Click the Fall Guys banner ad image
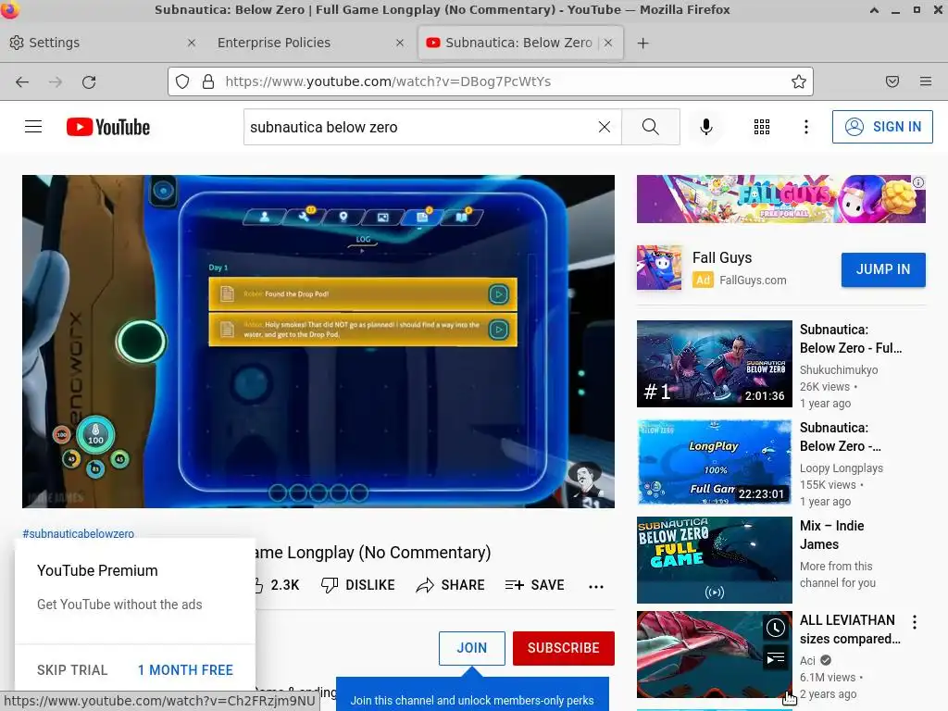 (780, 199)
